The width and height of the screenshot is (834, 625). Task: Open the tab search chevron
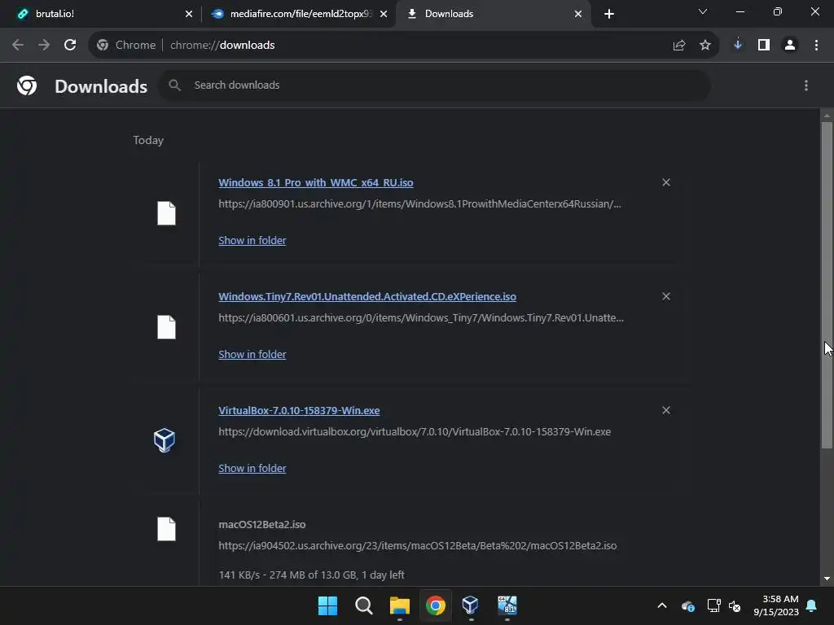703,11
